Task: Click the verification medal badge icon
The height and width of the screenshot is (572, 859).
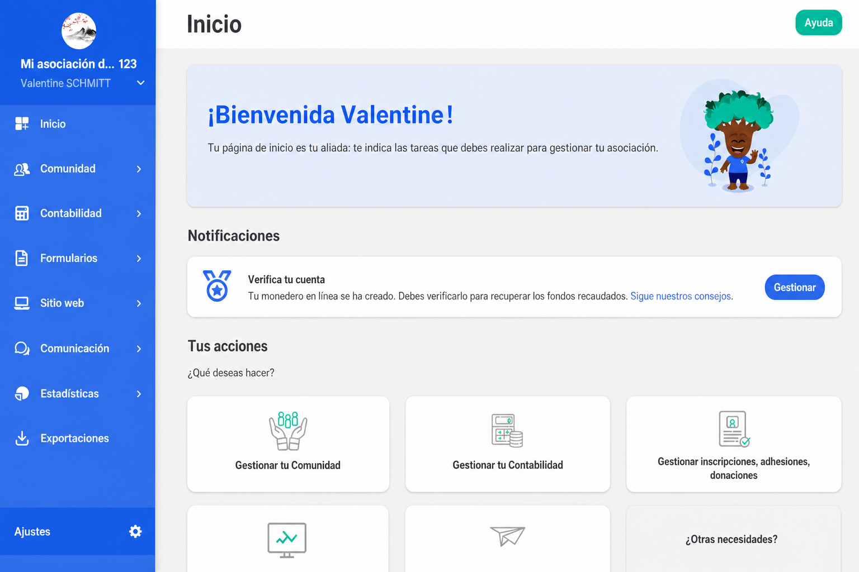Action: click(217, 286)
